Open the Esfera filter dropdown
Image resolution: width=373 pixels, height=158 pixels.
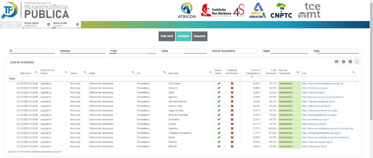183,51
